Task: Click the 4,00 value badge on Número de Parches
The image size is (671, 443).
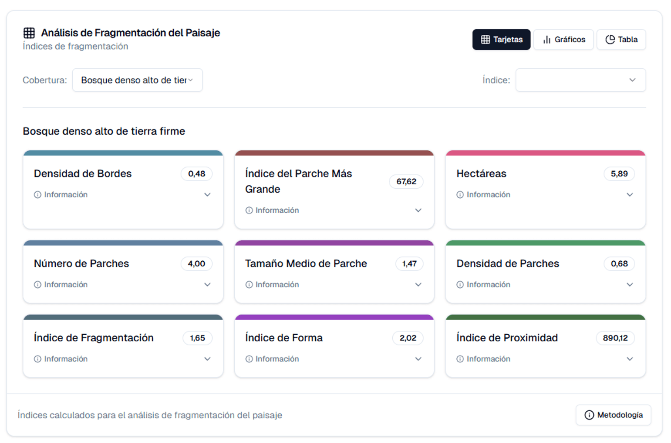Action: (x=196, y=264)
